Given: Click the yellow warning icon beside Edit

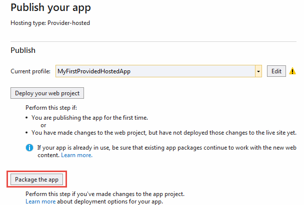Looking at the screenshot, I should [x=293, y=71].
